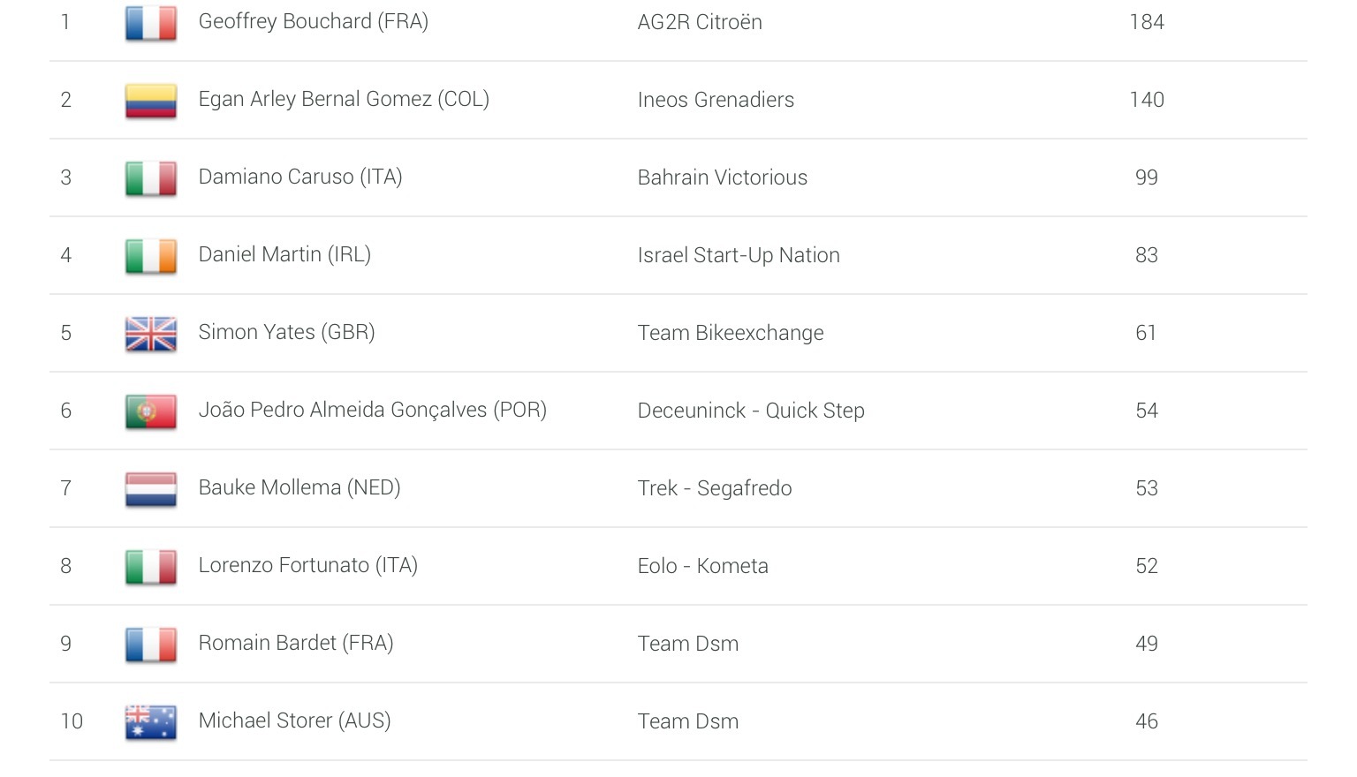The height and width of the screenshot is (777, 1357).
Task: Select João Pedro Almeida Gonçalves name
Action: tap(372, 410)
